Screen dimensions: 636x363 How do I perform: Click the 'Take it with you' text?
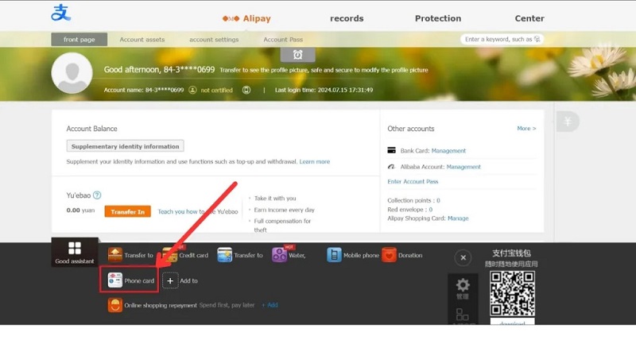click(275, 199)
